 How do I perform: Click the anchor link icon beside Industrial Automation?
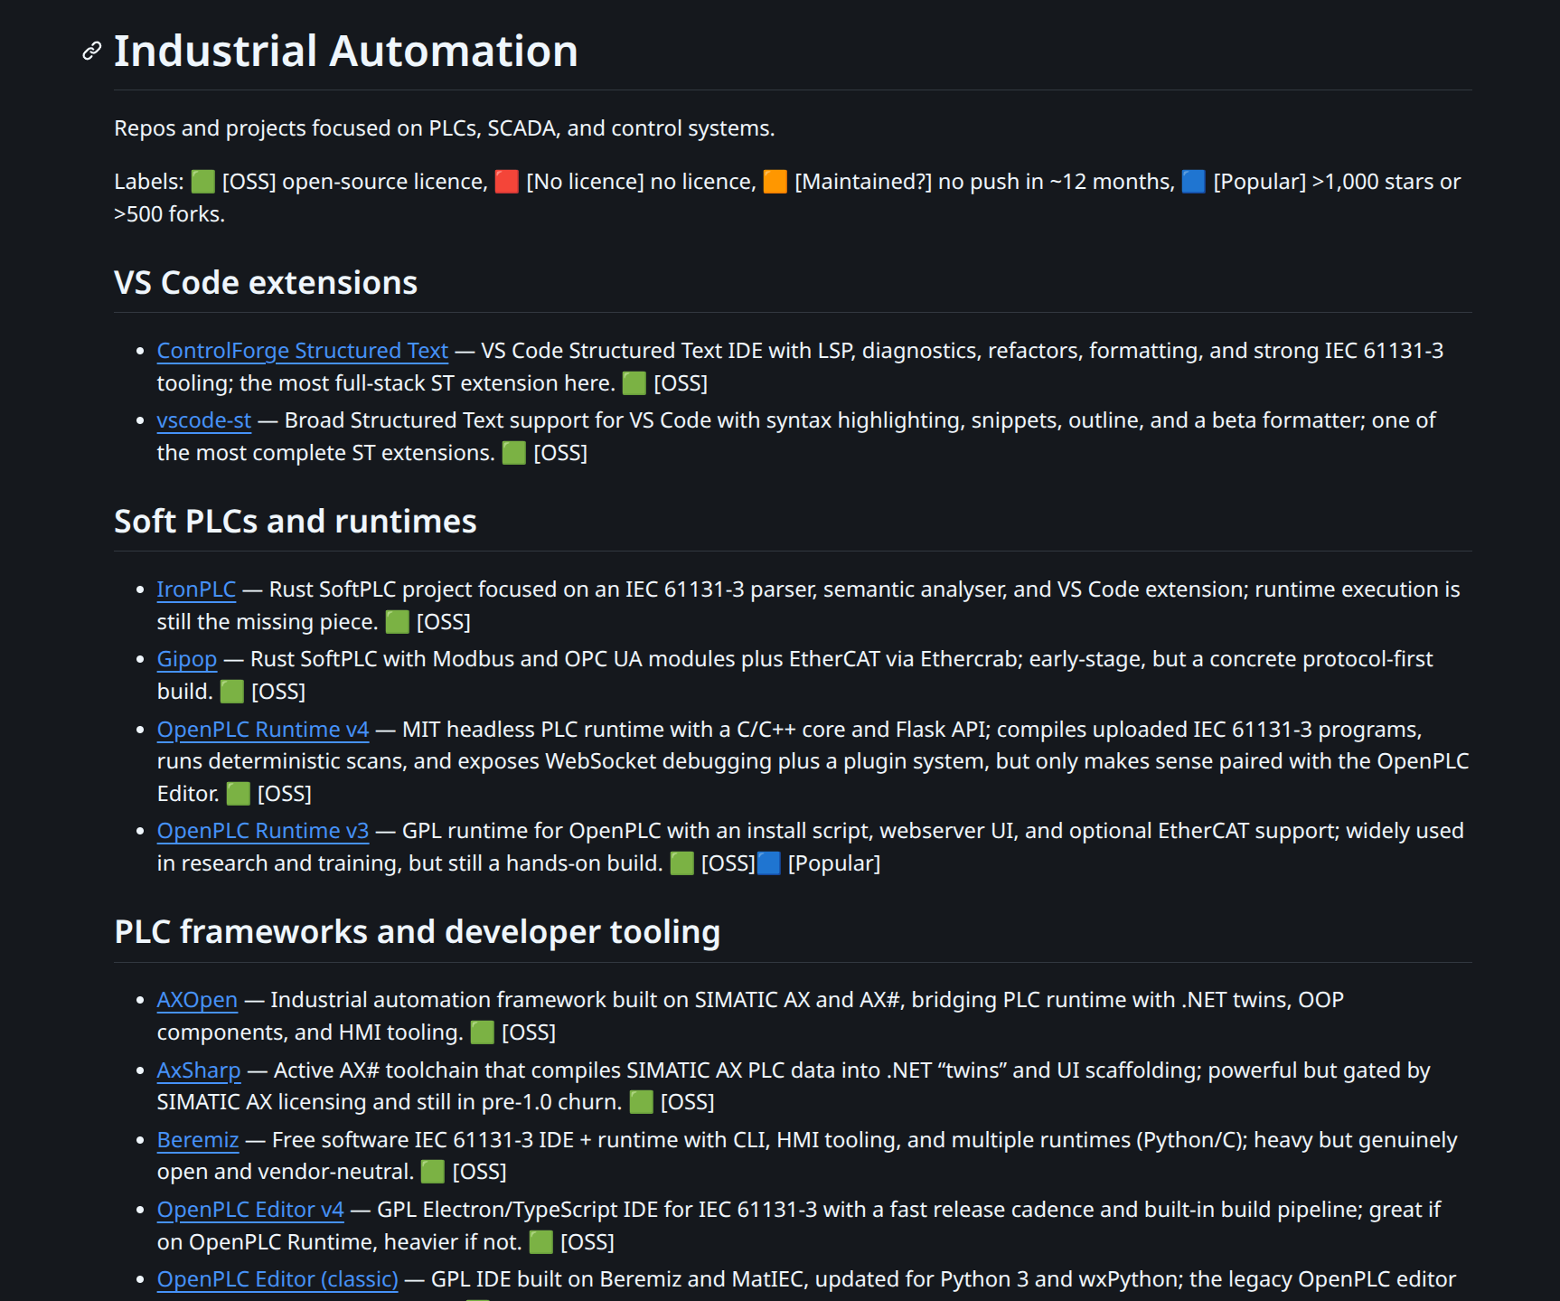(89, 52)
